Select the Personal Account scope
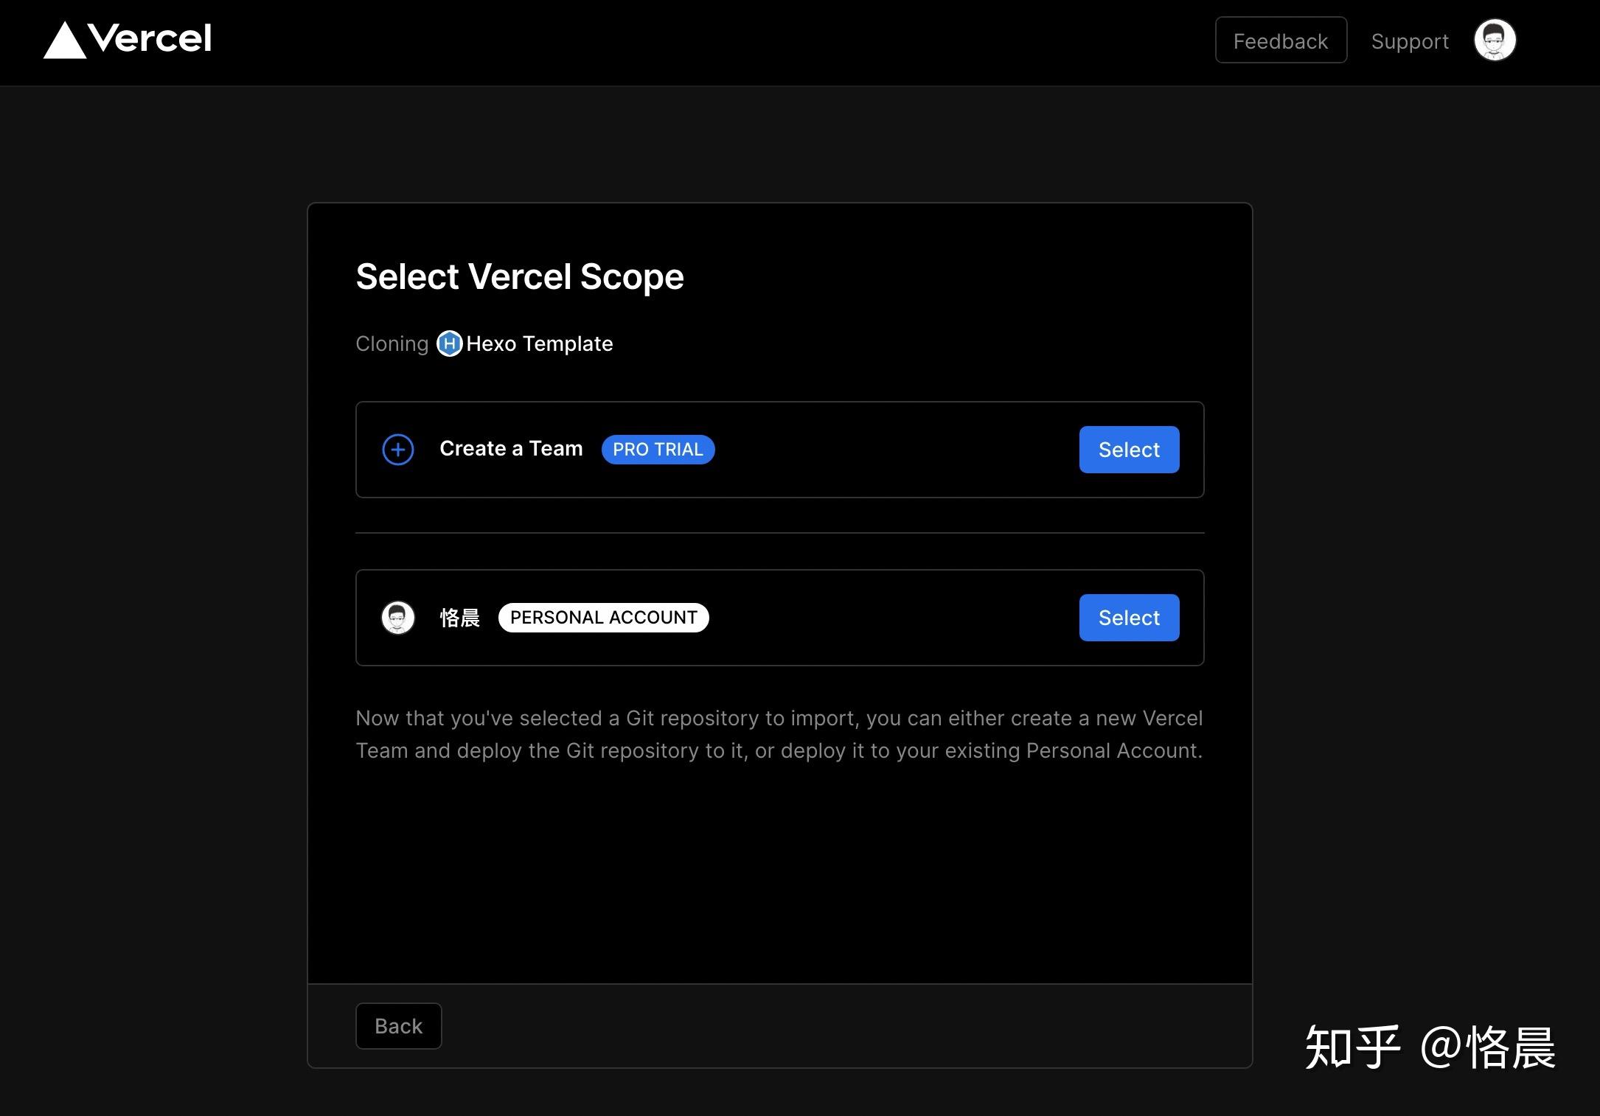The image size is (1600, 1116). 1129,618
